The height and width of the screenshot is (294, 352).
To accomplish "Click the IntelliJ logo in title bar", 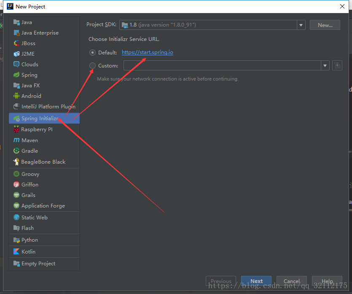I will [10, 6].
